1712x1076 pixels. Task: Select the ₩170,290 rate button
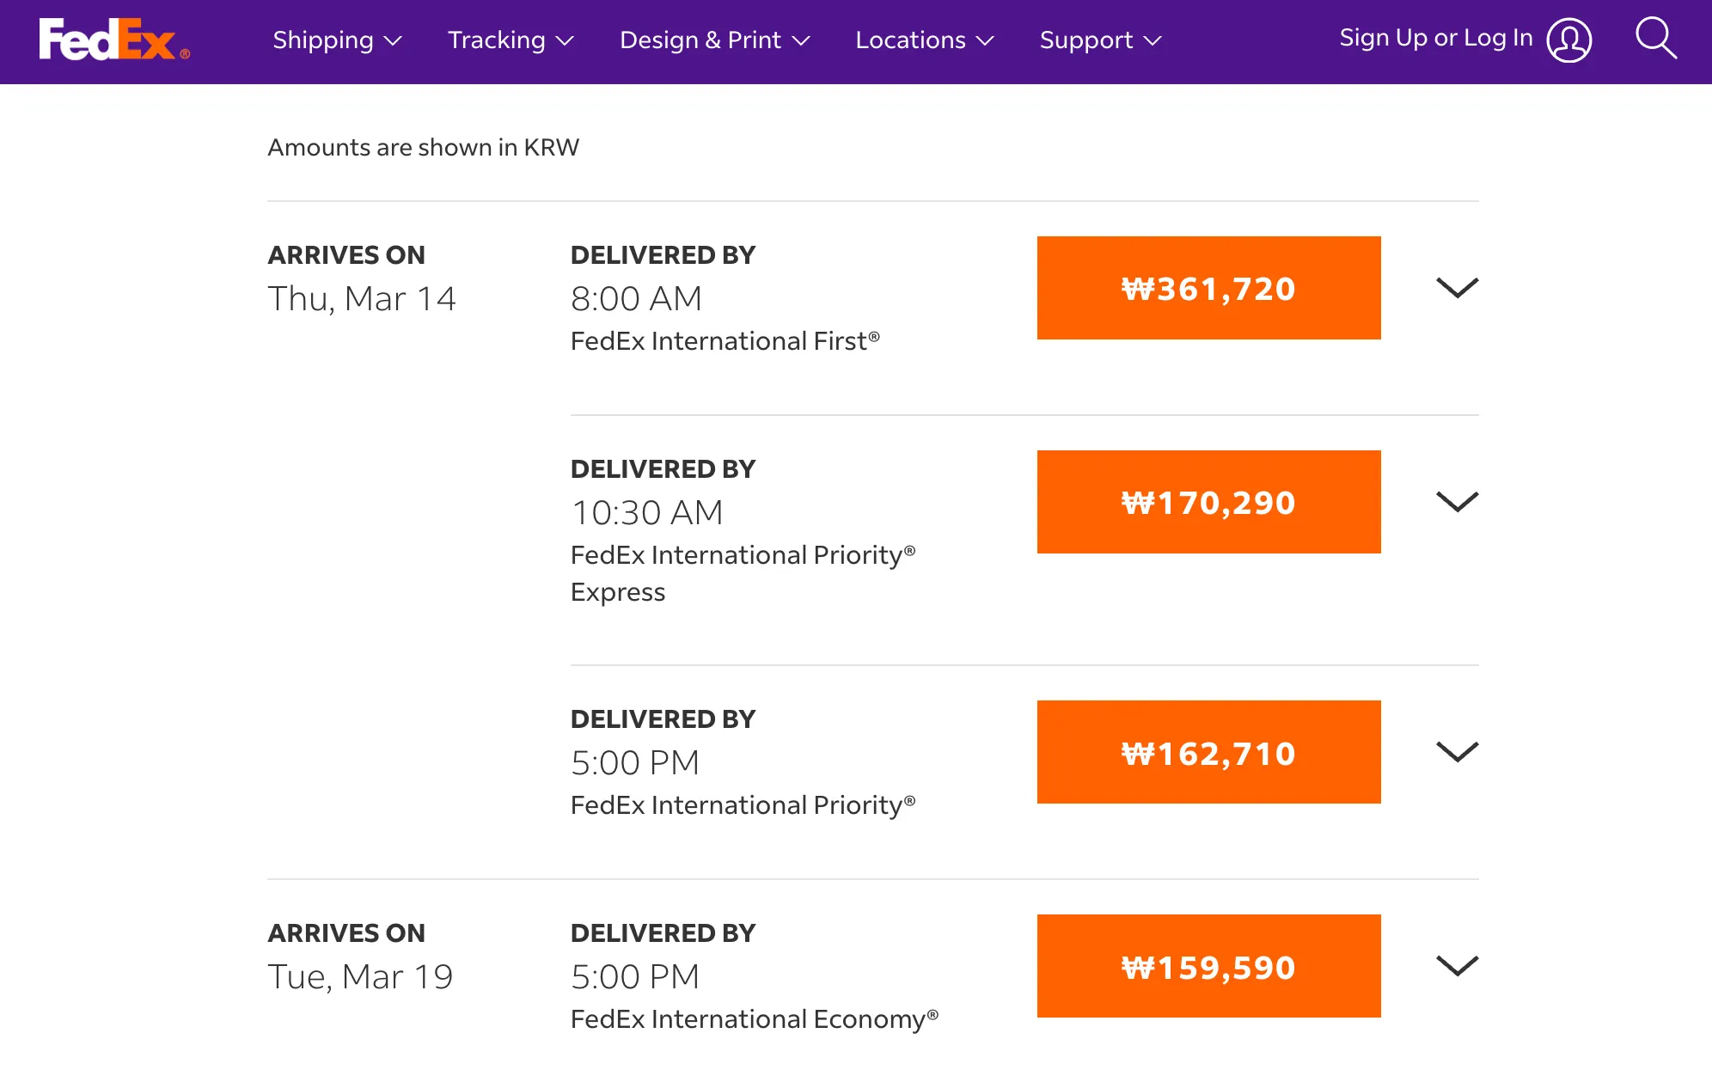1208,502
